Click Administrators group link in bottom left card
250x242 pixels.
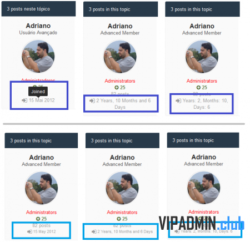(41, 213)
